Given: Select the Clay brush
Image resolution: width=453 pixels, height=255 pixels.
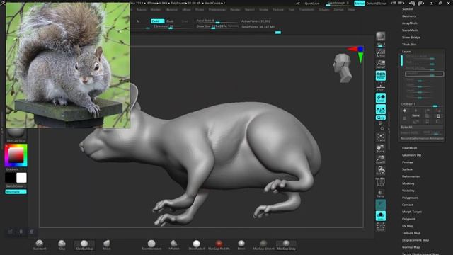Looking at the screenshot, I should coord(62,244).
